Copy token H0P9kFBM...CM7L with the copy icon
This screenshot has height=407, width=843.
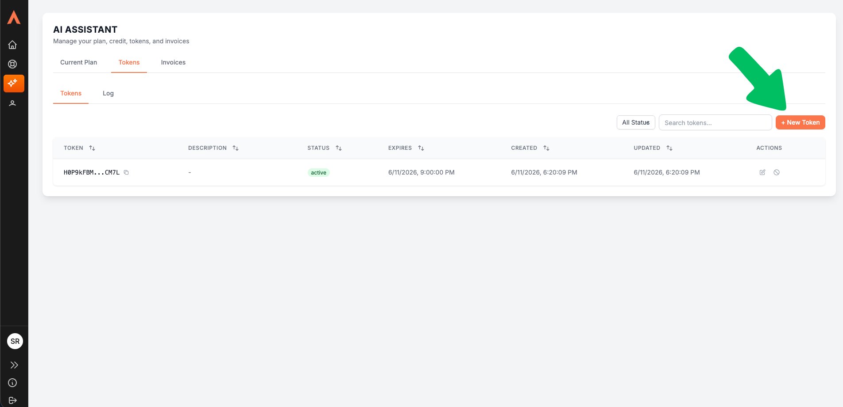click(126, 172)
